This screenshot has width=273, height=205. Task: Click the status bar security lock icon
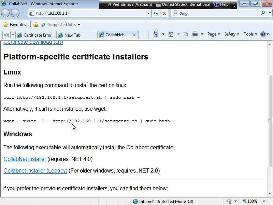[229, 201]
